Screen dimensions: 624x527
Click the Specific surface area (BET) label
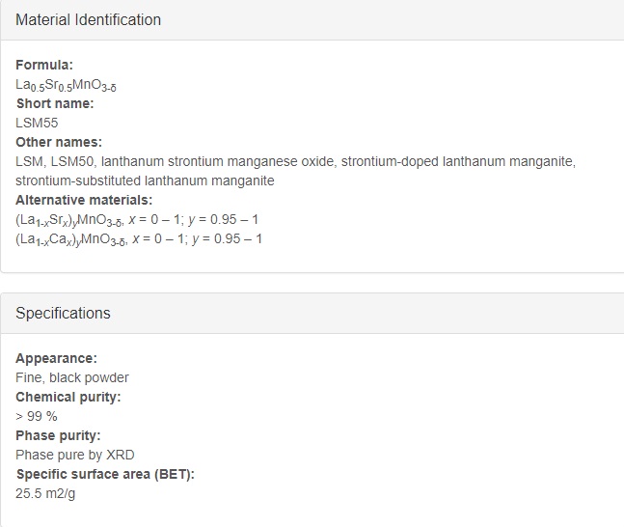pyautogui.click(x=105, y=474)
